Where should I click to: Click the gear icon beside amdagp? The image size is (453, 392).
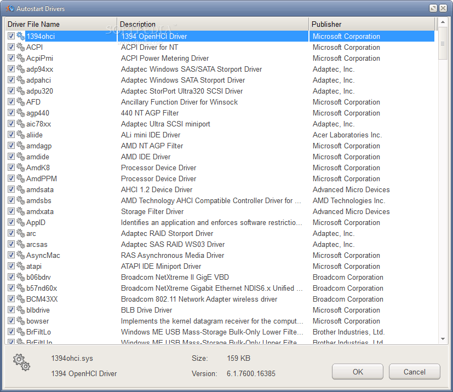click(20, 146)
